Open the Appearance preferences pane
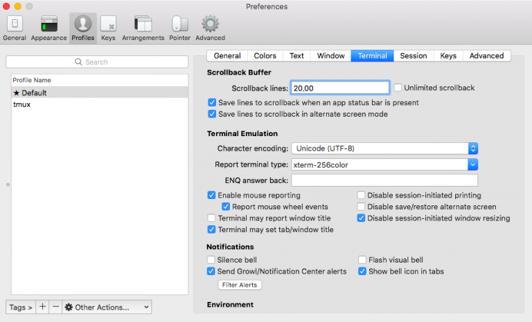 click(x=48, y=28)
